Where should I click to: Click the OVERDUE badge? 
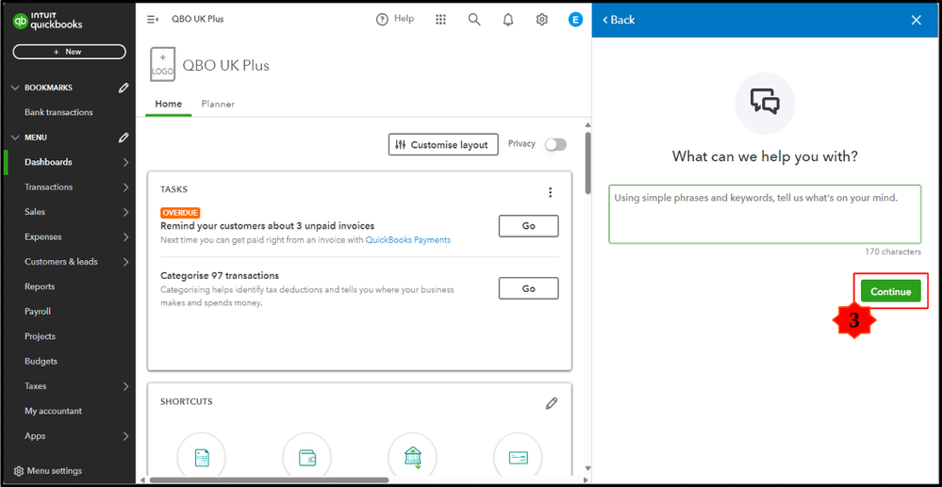point(180,213)
